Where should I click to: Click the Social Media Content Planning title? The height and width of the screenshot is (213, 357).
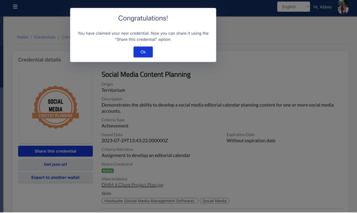146,75
